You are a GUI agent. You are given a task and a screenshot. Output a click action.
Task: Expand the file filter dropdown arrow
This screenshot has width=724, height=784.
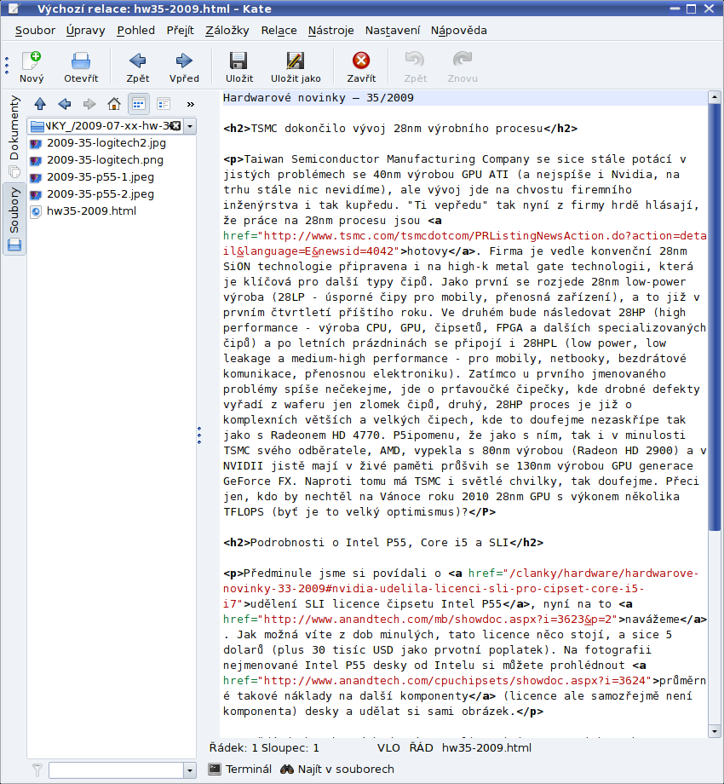point(190,770)
